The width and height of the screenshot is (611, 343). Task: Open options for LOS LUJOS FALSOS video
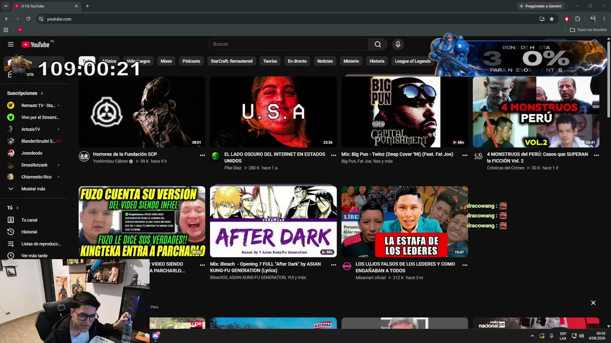[465, 265]
